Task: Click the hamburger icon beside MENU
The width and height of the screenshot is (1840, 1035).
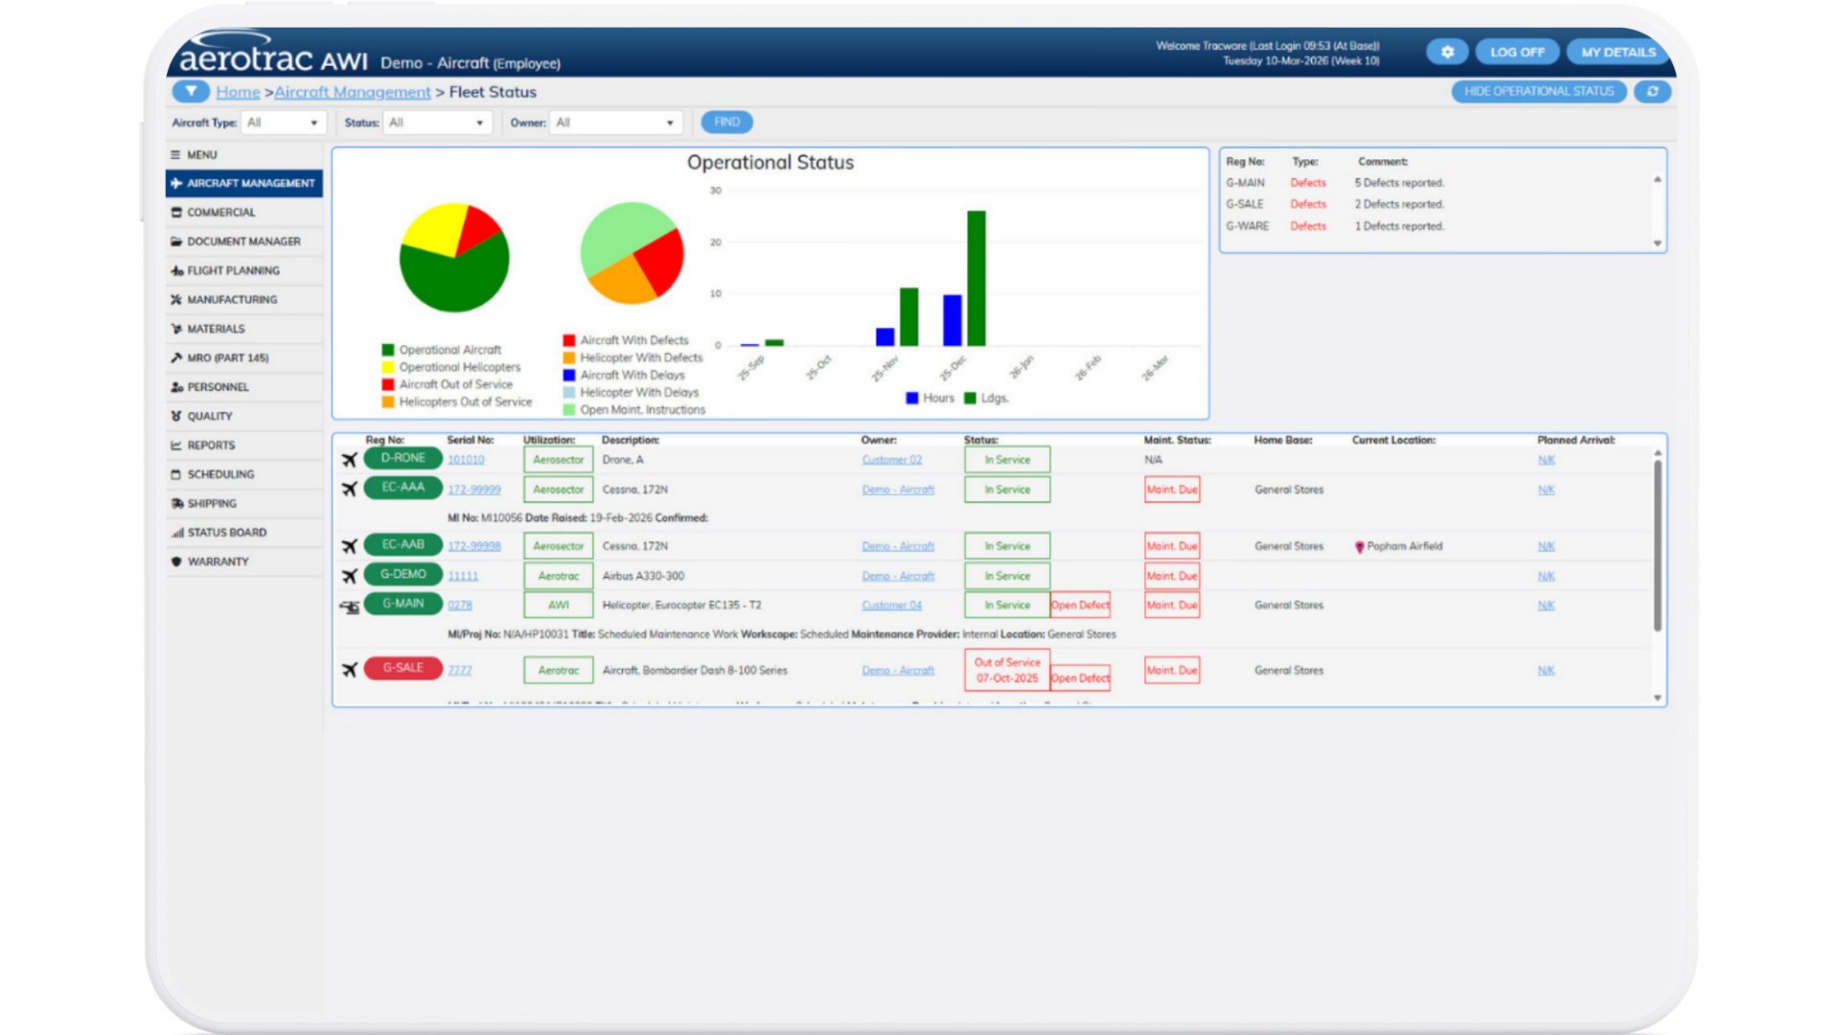Action: 175,154
